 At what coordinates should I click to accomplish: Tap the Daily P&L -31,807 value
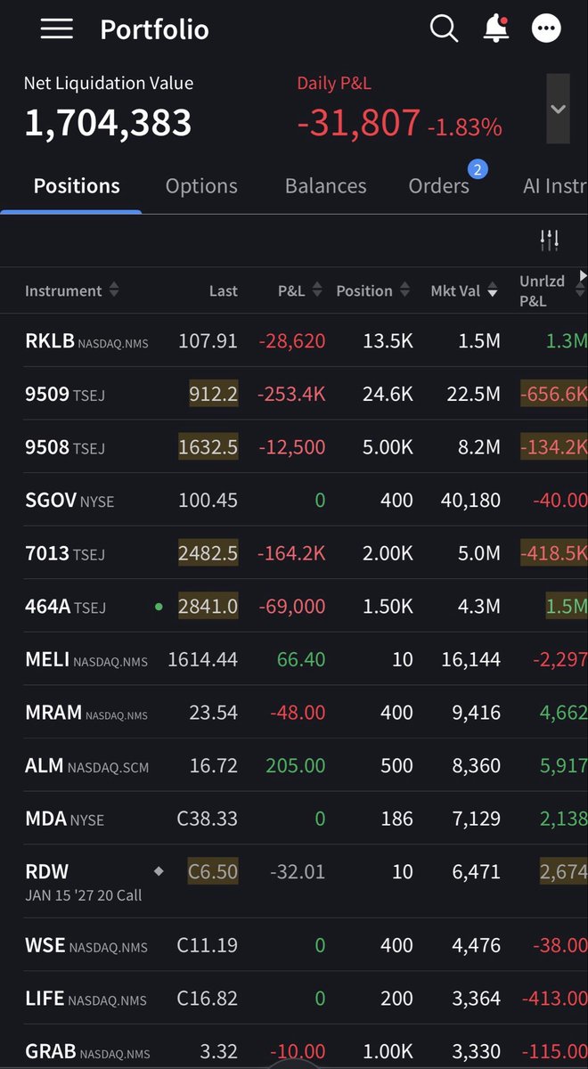(358, 122)
